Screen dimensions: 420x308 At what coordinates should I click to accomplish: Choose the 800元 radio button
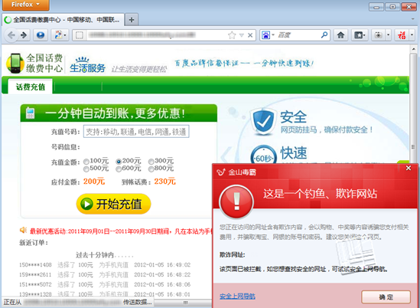(x=151, y=169)
